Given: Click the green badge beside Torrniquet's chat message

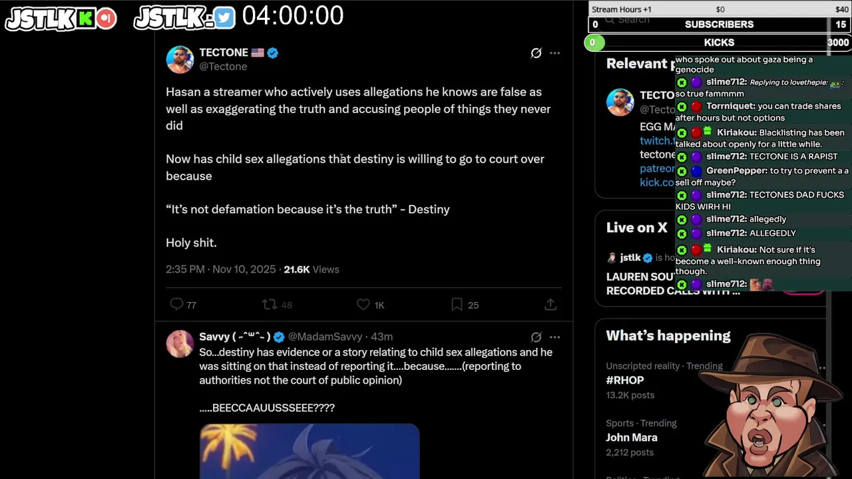Looking at the screenshot, I should [682, 106].
